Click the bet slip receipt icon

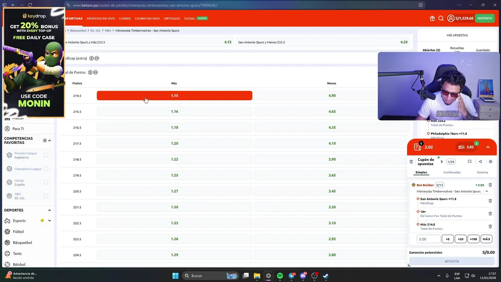pos(418,147)
